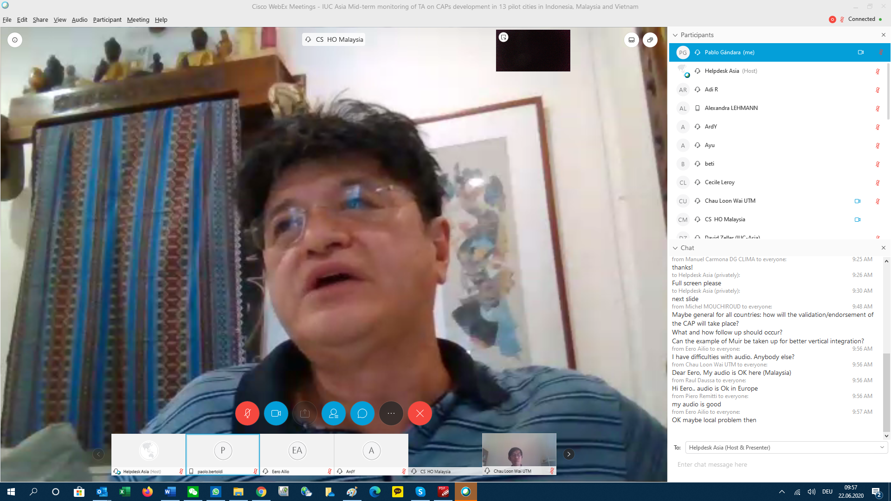
Task: Switch video layout view icon
Action: (x=632, y=40)
